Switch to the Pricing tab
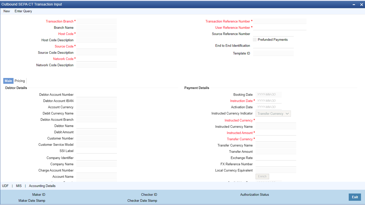 [x=20, y=81]
